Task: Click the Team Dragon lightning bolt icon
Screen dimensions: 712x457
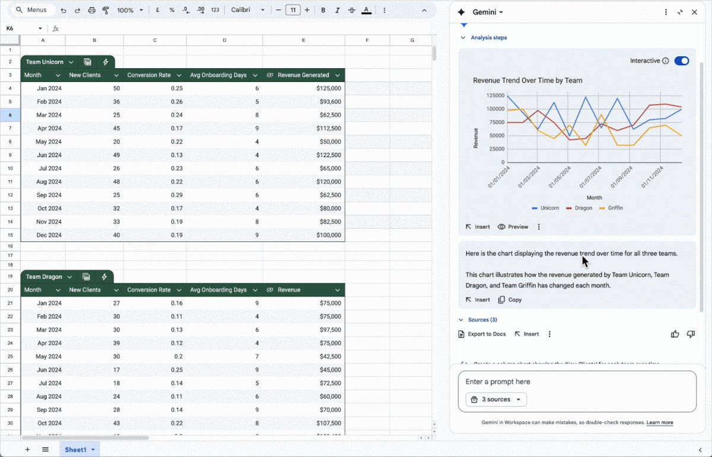Action: tap(104, 277)
